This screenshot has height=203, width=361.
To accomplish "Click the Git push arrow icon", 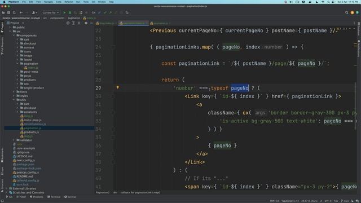I will point(111,12).
